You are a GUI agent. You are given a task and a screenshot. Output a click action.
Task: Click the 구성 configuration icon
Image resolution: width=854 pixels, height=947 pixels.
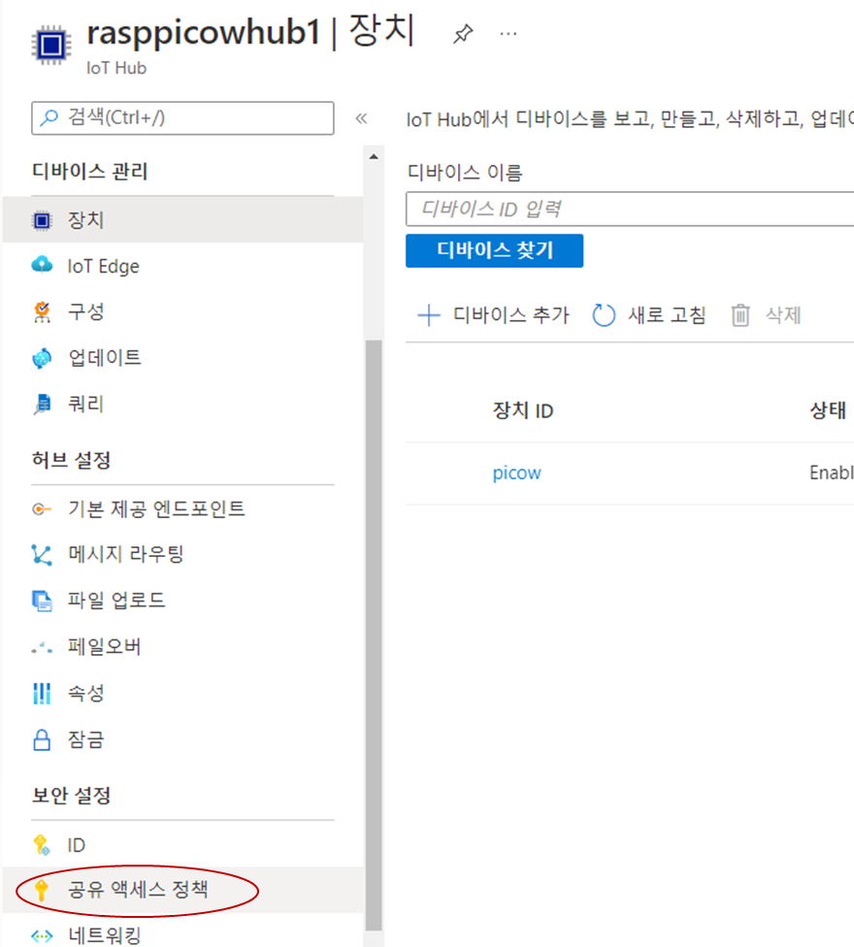42,312
